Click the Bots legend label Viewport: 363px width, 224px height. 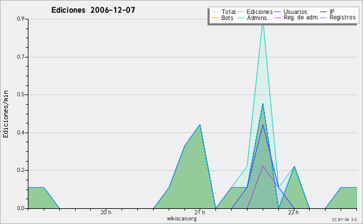pyautogui.click(x=227, y=18)
